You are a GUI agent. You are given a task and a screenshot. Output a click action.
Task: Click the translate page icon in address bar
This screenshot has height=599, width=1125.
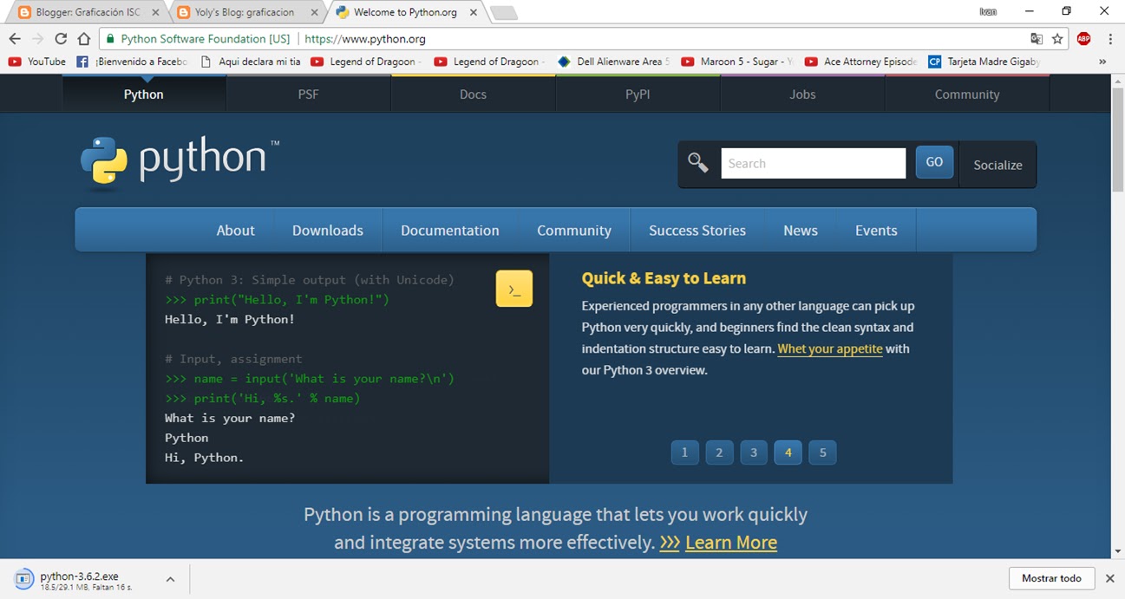[x=1037, y=39]
